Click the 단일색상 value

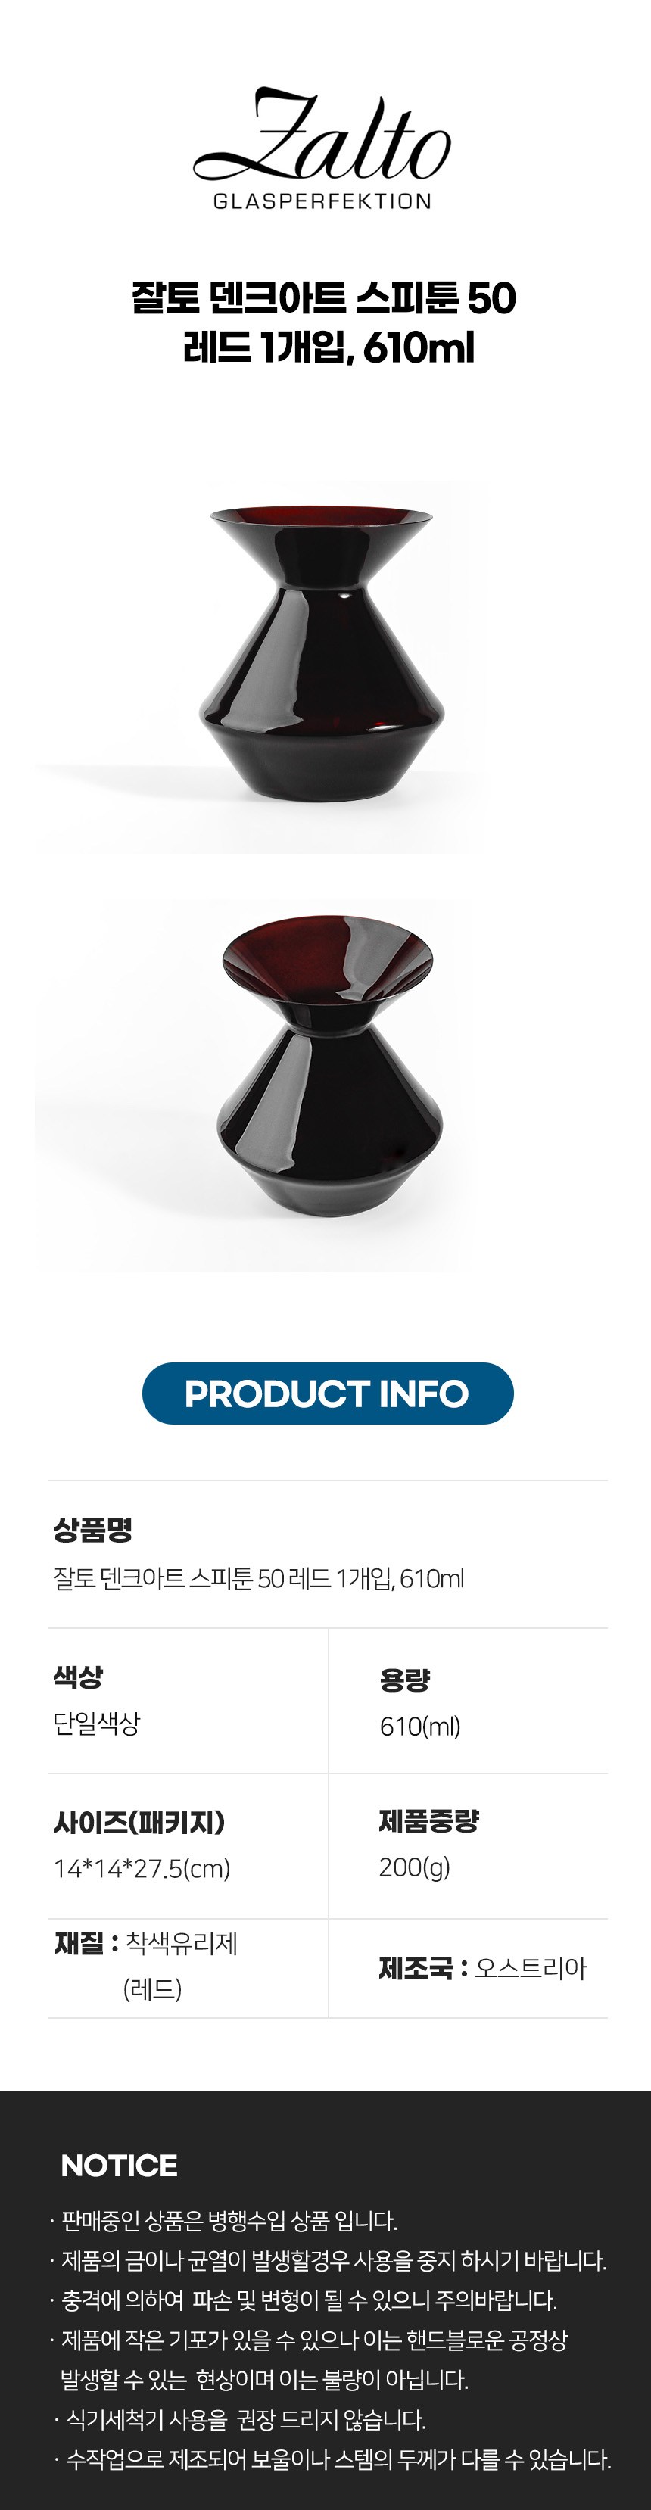(96, 1723)
